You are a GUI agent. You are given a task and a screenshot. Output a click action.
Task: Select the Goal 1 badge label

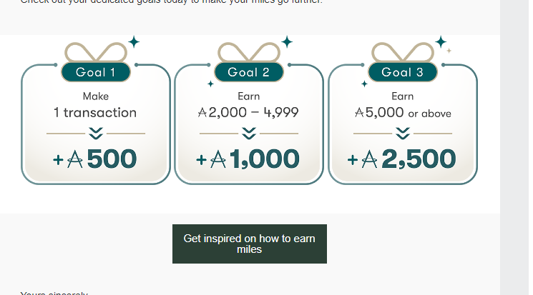coord(95,72)
